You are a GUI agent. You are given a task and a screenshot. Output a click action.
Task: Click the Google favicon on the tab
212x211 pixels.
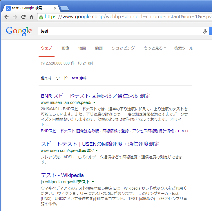coord(8,8)
